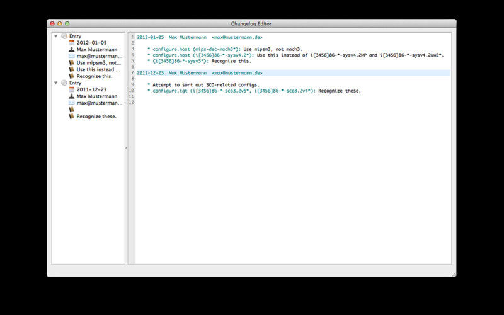Click the split view divider handle
Screen dimensions: 504x315
[127, 148]
